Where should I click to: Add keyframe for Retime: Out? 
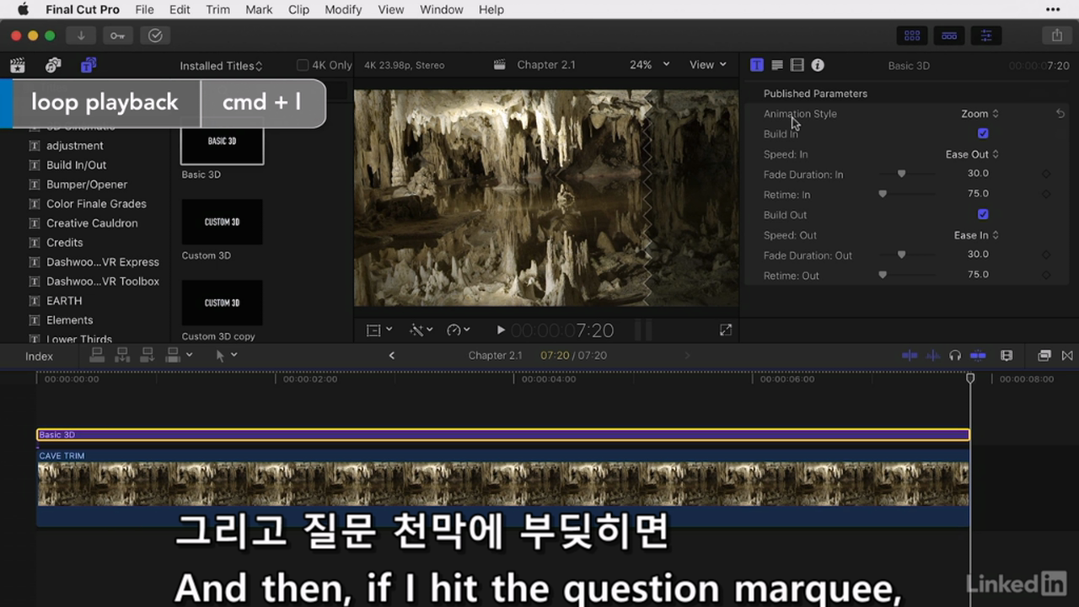coord(1046,276)
